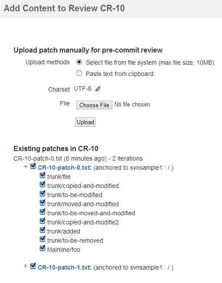Uncheck the CR-10-patch-1.txt checkbox

click(33, 266)
